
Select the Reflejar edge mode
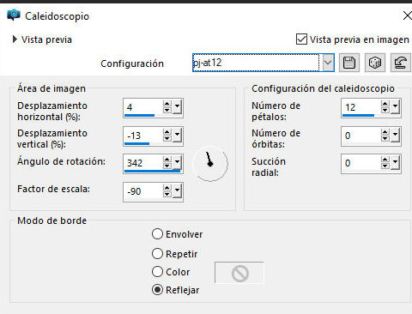pyautogui.click(x=157, y=290)
